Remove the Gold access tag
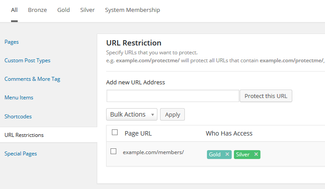Viewport: 325px width, 189px height. click(x=227, y=155)
